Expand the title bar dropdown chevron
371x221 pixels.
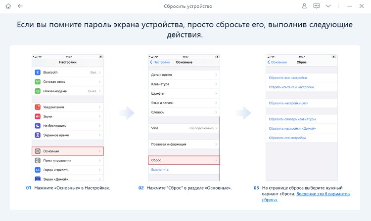pyautogui.click(x=328, y=6)
